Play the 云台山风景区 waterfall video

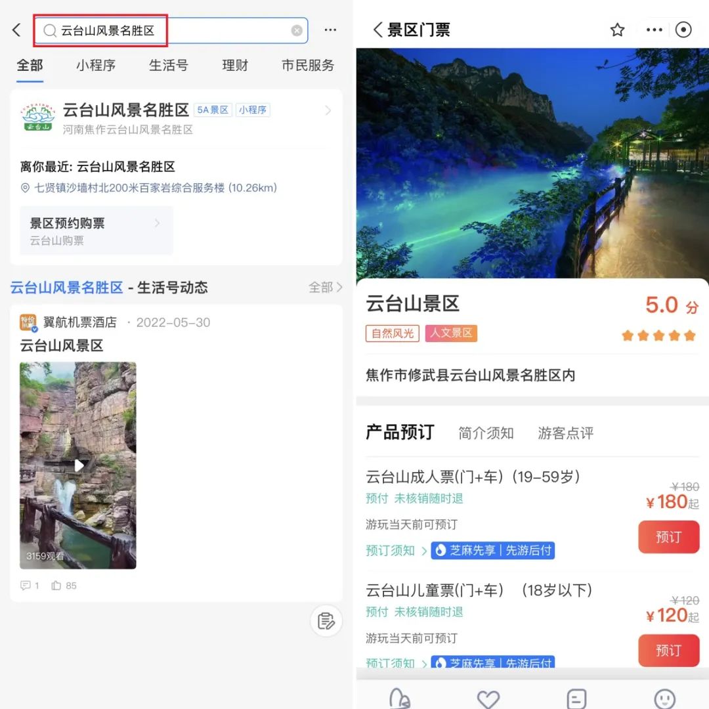pyautogui.click(x=78, y=465)
